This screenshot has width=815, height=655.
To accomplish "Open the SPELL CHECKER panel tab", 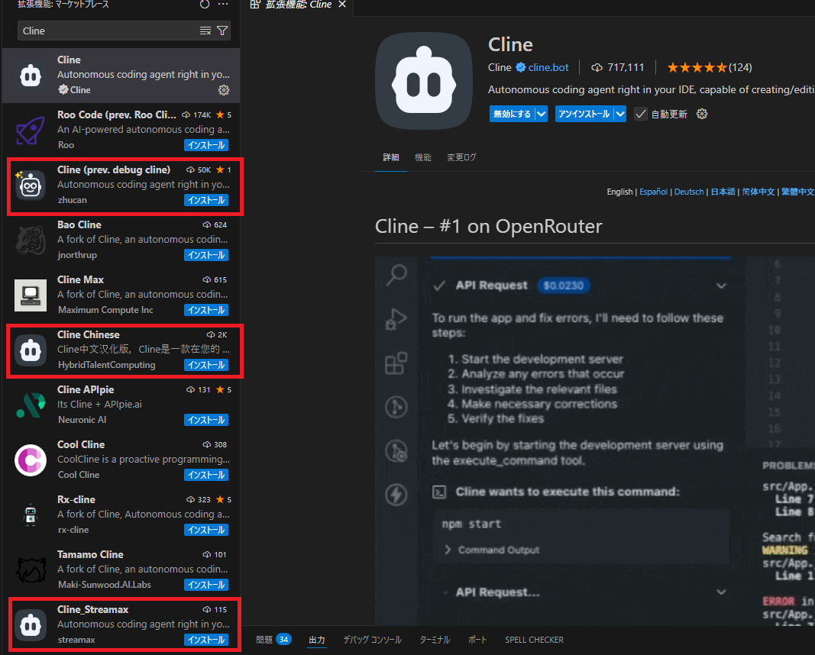I will pyautogui.click(x=534, y=640).
